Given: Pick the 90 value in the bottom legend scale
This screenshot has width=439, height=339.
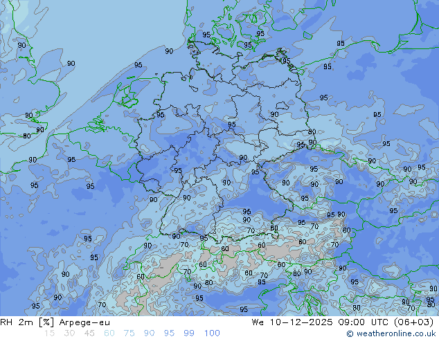Looking at the screenshot, I should point(149,333).
